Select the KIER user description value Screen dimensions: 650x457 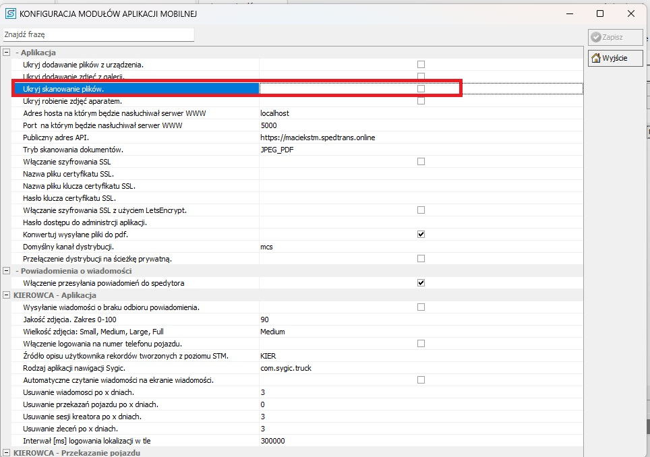(268, 356)
